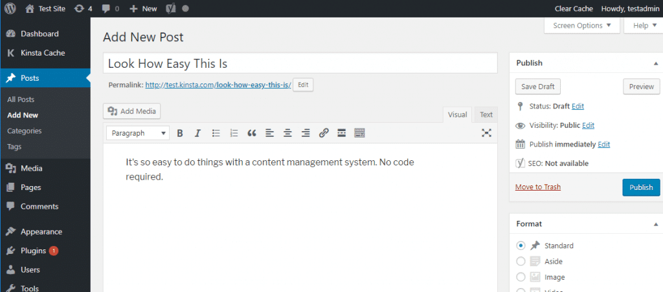Click the Bold formatting icon
Image resolution: width=663 pixels, height=292 pixels.
(180, 133)
